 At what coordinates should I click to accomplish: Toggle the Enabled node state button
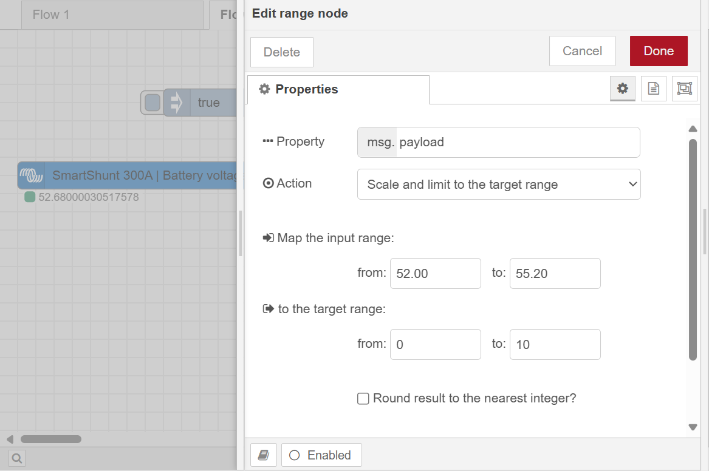coord(321,455)
